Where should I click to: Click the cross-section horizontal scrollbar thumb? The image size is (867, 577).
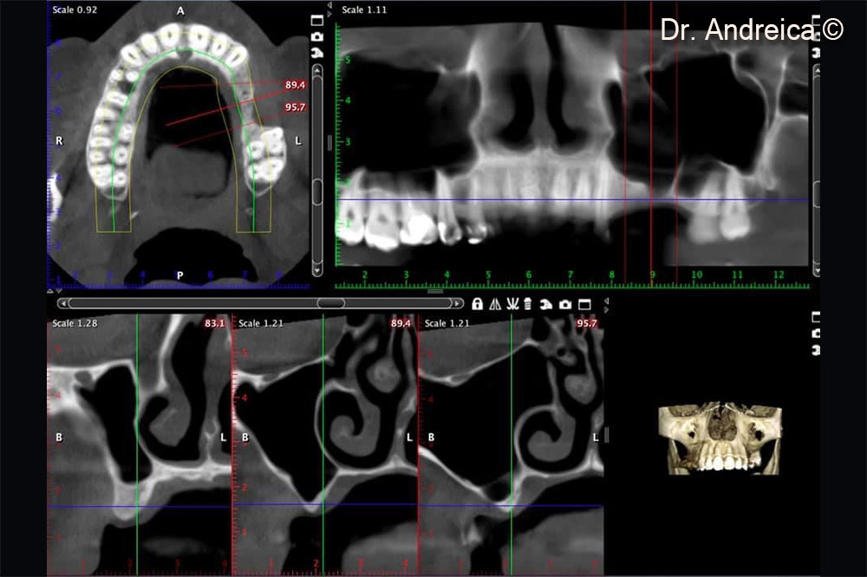[x=330, y=303]
